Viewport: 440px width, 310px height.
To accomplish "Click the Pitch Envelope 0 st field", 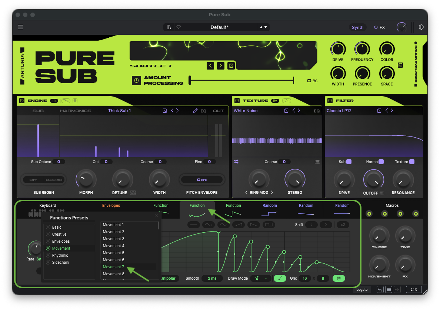I will (202, 180).
